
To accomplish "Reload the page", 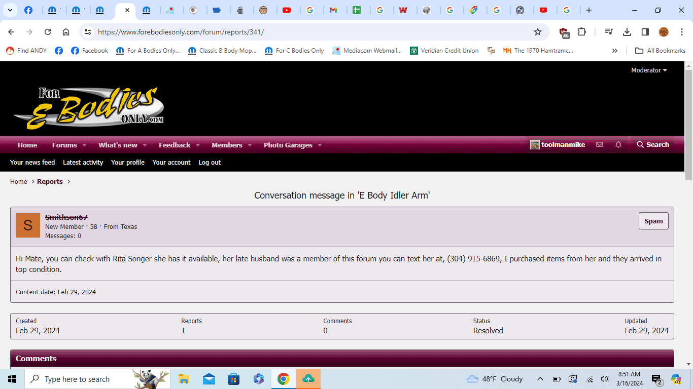I will (x=48, y=32).
